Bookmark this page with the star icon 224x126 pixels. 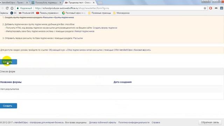(205, 8)
